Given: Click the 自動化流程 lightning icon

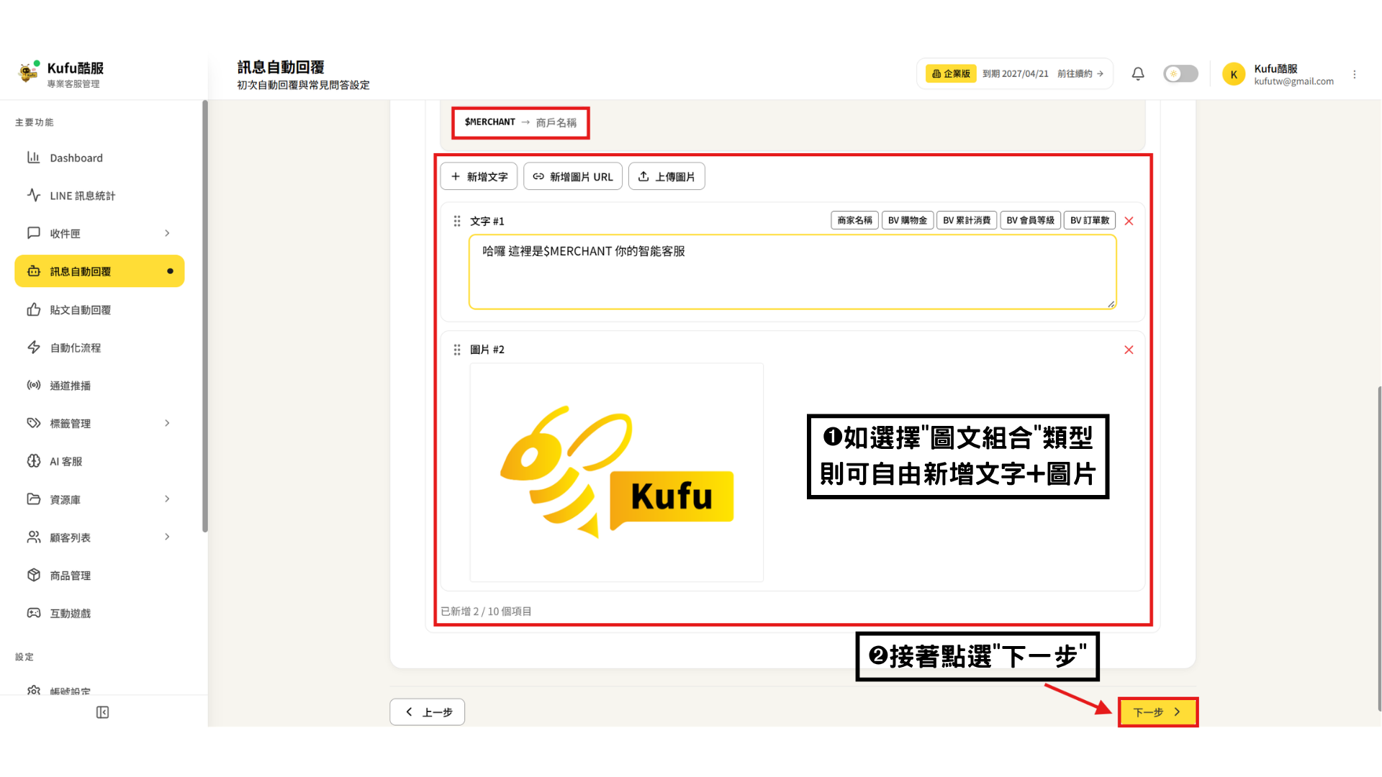Looking at the screenshot, I should click(34, 347).
